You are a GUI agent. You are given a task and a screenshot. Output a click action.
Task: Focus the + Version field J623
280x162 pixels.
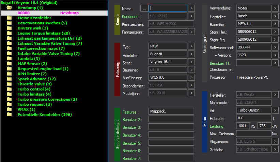coord(254,55)
